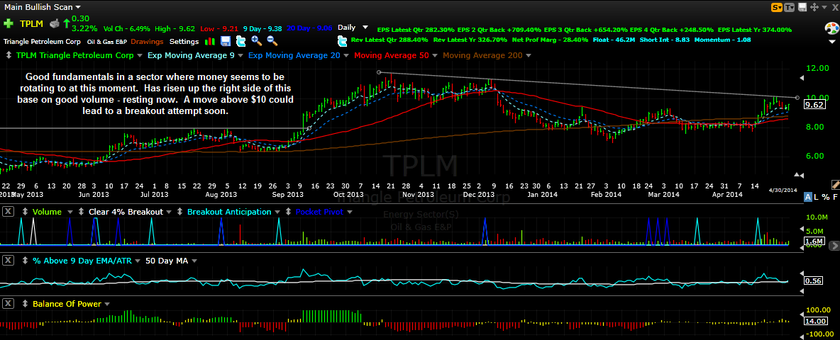
Task: Click the EPS Latest Qtr 282.30% data
Action: pos(416,30)
